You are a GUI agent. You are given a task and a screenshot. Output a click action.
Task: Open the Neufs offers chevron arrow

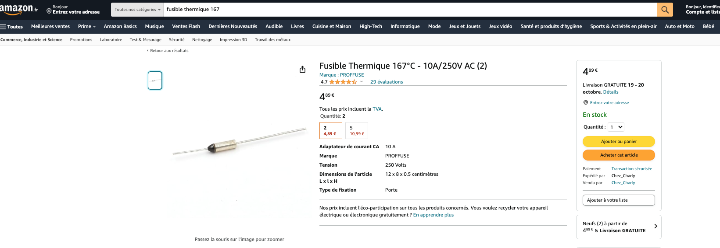point(656,226)
